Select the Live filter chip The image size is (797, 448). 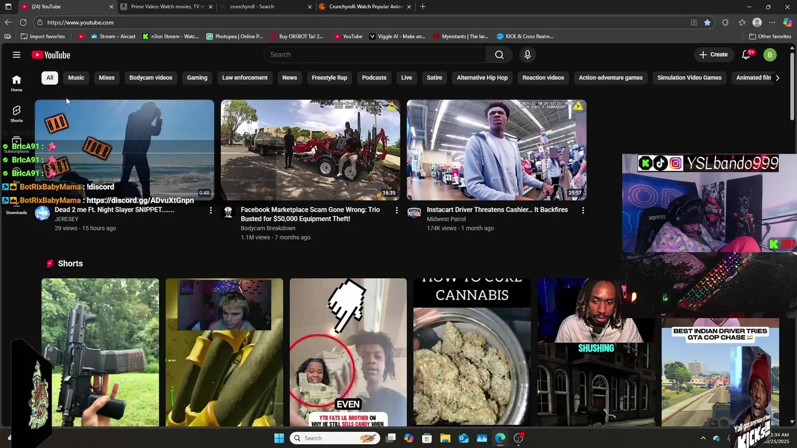(407, 78)
